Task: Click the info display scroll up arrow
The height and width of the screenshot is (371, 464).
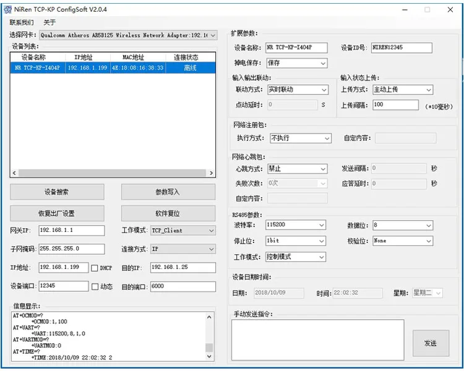Action: pos(209,317)
